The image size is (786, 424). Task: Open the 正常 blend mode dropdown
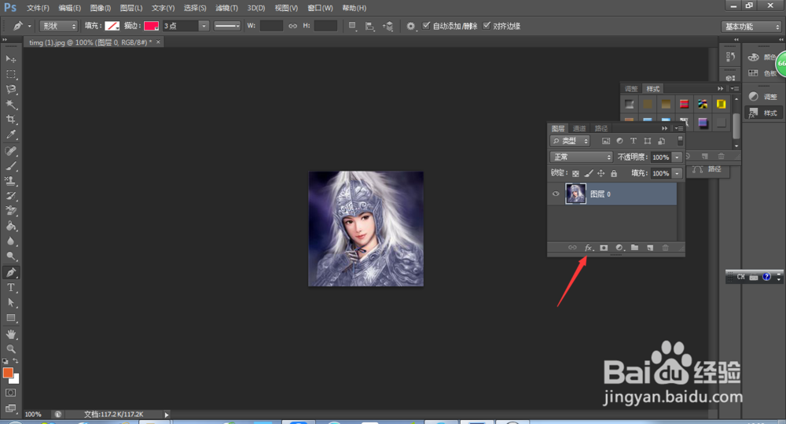point(582,157)
